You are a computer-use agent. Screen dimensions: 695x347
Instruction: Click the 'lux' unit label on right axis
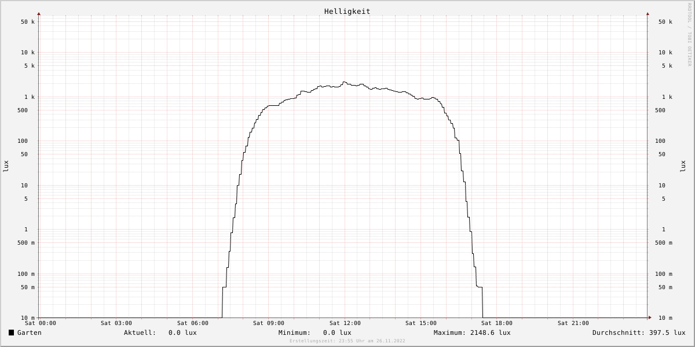683,166
